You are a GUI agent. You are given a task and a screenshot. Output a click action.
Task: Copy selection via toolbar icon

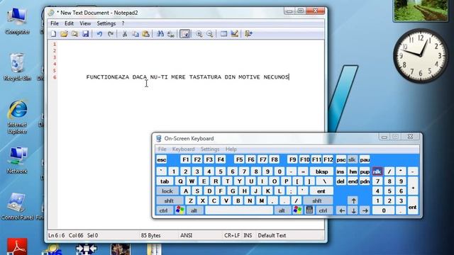point(135,34)
